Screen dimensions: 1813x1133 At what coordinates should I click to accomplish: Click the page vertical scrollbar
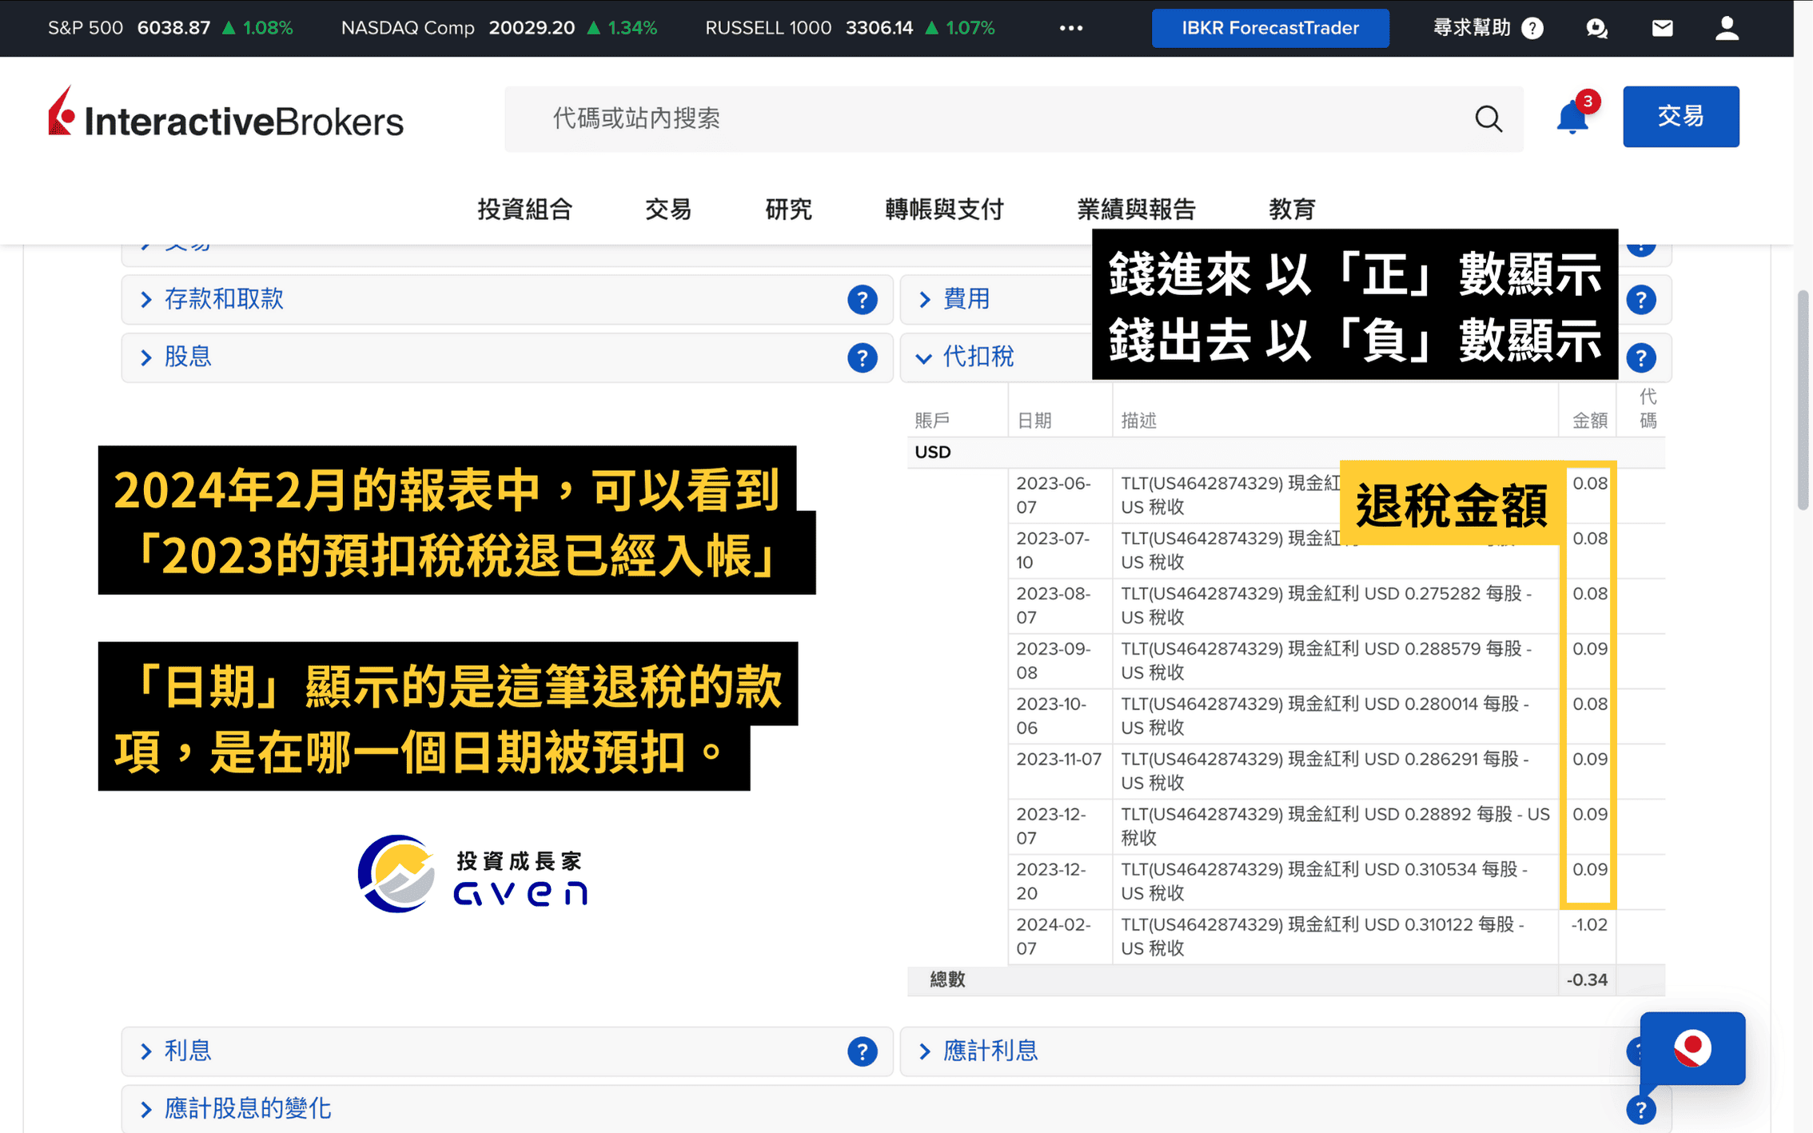click(x=1803, y=400)
